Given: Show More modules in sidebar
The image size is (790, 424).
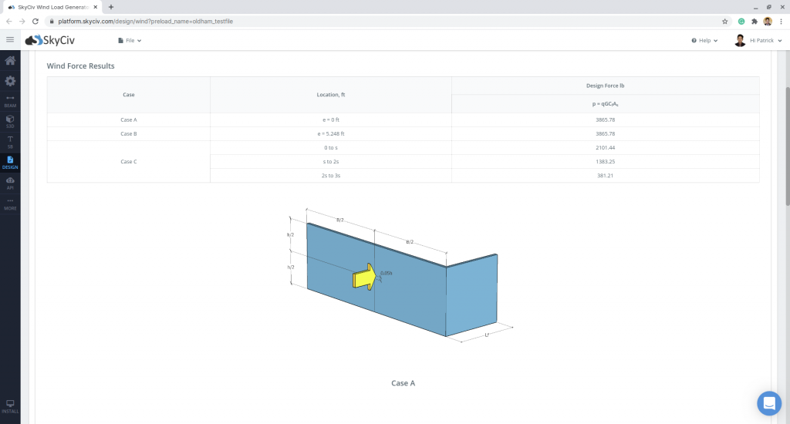Looking at the screenshot, I should [x=10, y=204].
